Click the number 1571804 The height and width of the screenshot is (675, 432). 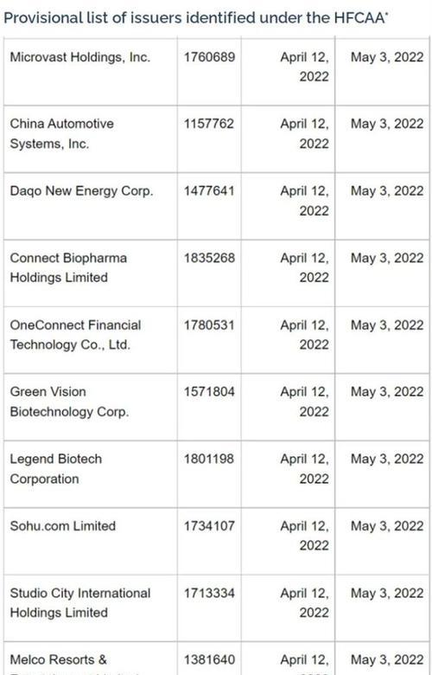(x=209, y=392)
